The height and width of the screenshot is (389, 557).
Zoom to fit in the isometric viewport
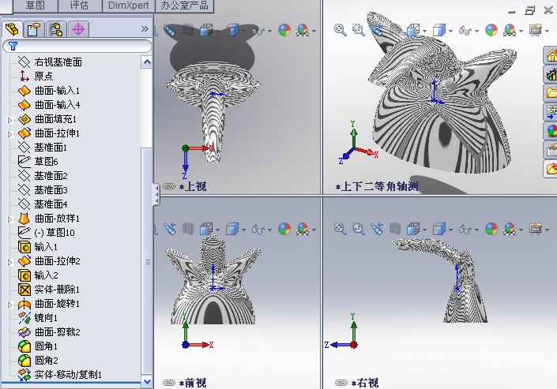pyautogui.click(x=340, y=30)
